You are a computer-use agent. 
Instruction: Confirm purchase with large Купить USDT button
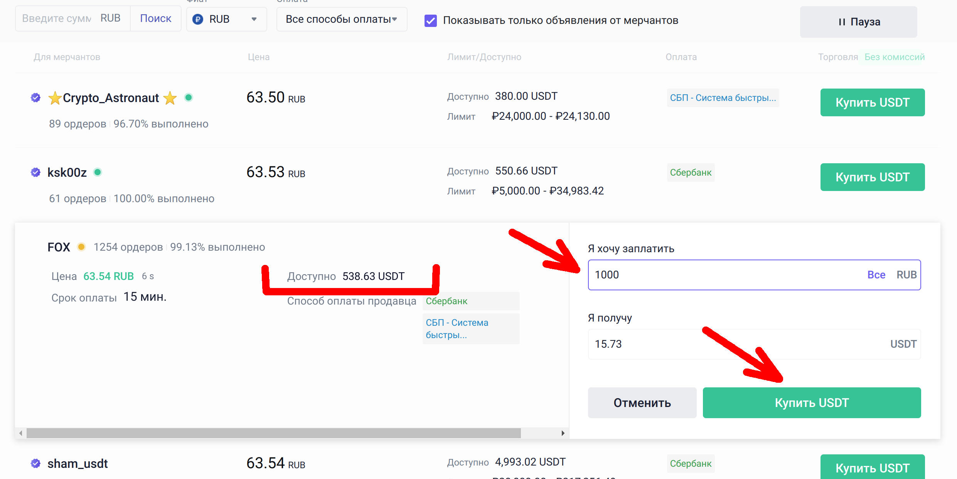point(812,403)
